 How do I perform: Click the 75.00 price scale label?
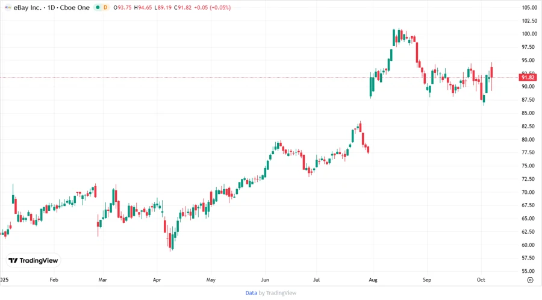click(529, 166)
